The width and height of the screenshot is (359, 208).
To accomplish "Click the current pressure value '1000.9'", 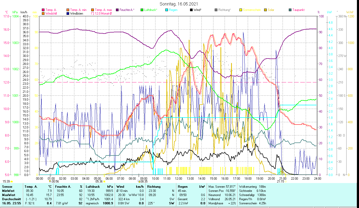I will coord(108,203).
